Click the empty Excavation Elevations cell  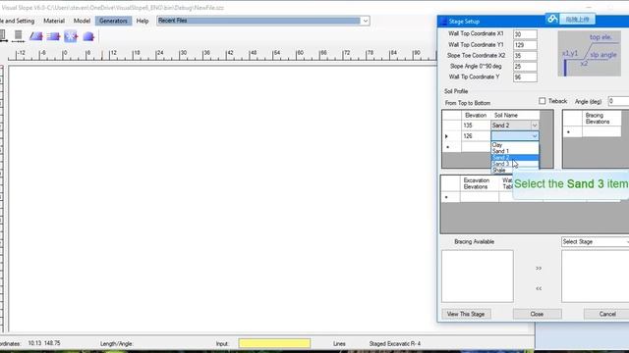pos(480,197)
